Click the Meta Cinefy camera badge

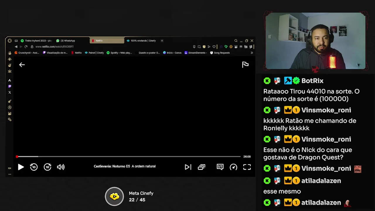114,196
